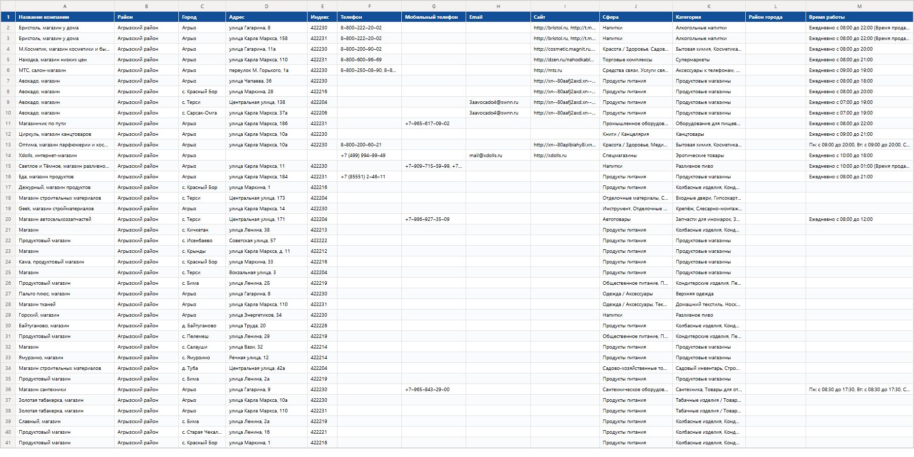Select the cell 'Магазинчик по пути'

click(65, 124)
